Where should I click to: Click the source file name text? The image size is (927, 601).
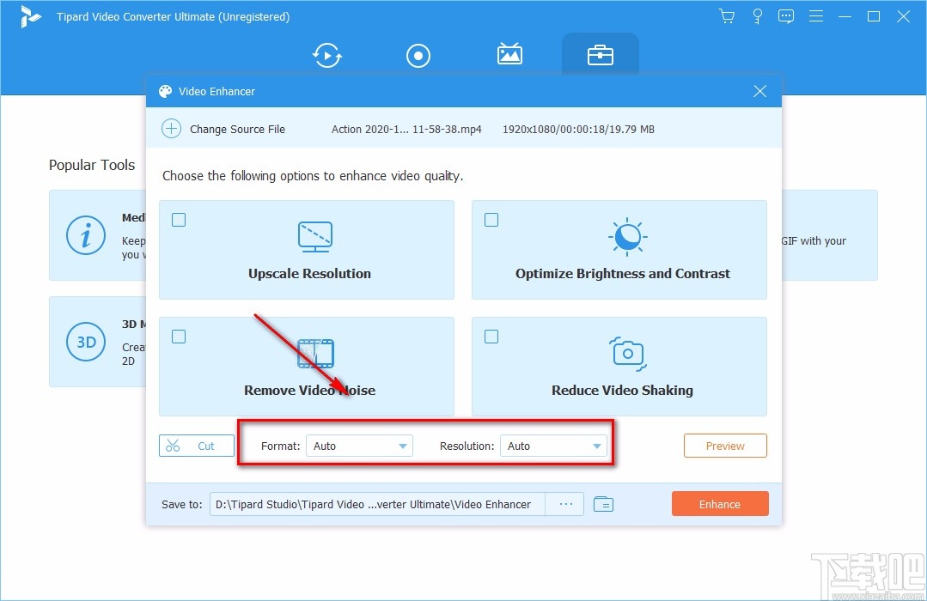pyautogui.click(x=406, y=130)
